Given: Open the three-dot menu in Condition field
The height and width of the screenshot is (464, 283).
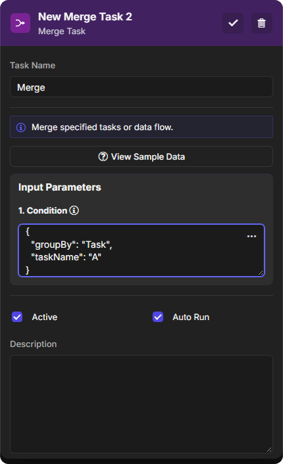Looking at the screenshot, I should [x=251, y=236].
